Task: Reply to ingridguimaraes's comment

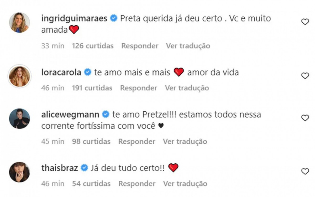Action: pyautogui.click(x=140, y=46)
